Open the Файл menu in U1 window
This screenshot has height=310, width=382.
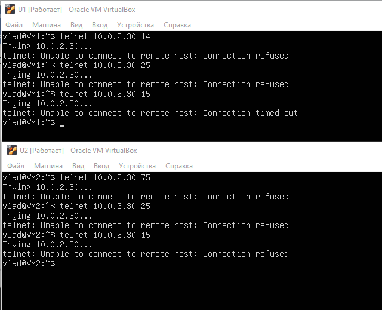pyautogui.click(x=14, y=25)
